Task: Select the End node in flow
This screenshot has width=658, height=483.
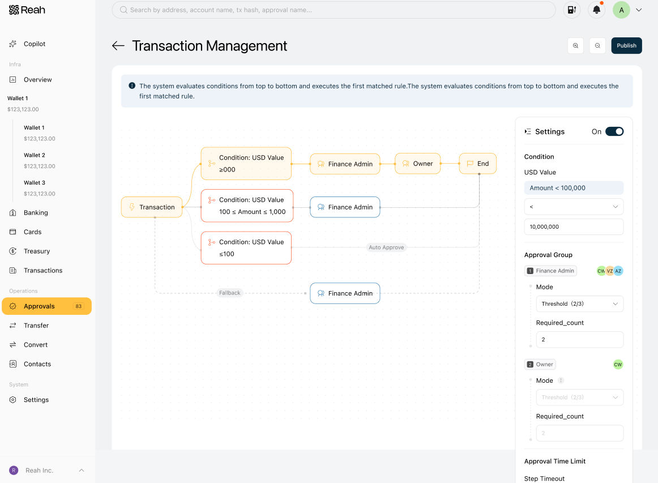Action: coord(477,164)
